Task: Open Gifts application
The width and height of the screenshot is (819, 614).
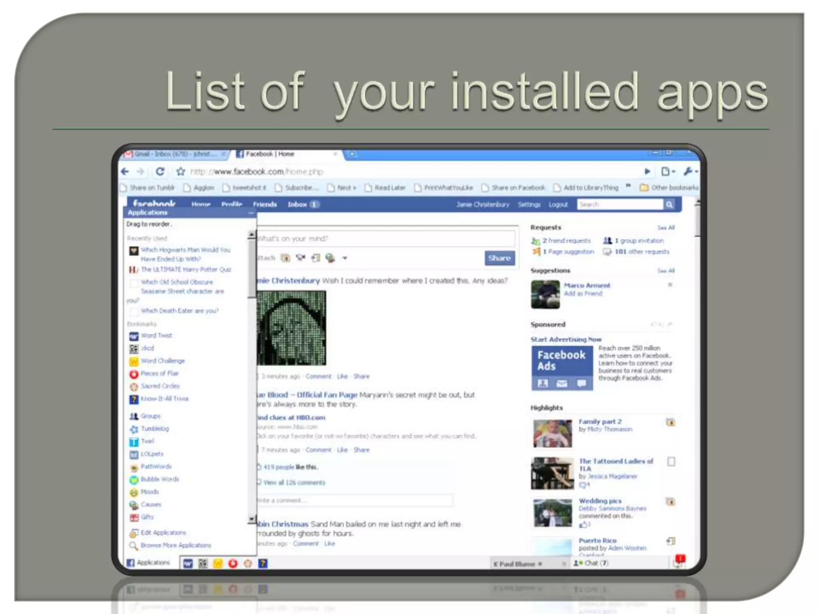Action: point(147,517)
